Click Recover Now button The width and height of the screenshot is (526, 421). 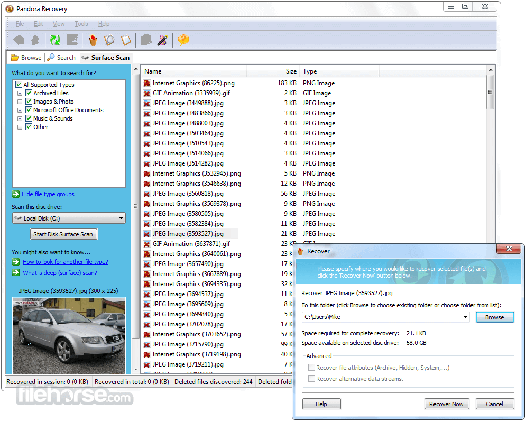tap(447, 404)
